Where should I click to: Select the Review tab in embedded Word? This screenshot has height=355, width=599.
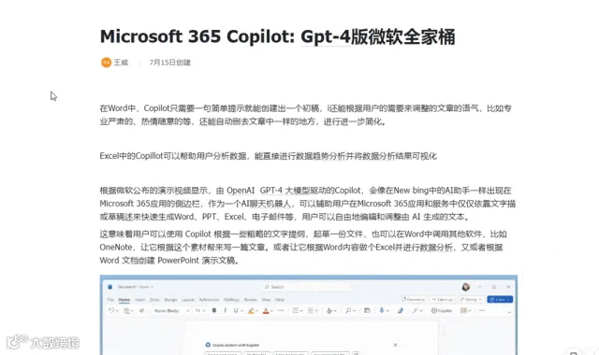pyautogui.click(x=251, y=300)
